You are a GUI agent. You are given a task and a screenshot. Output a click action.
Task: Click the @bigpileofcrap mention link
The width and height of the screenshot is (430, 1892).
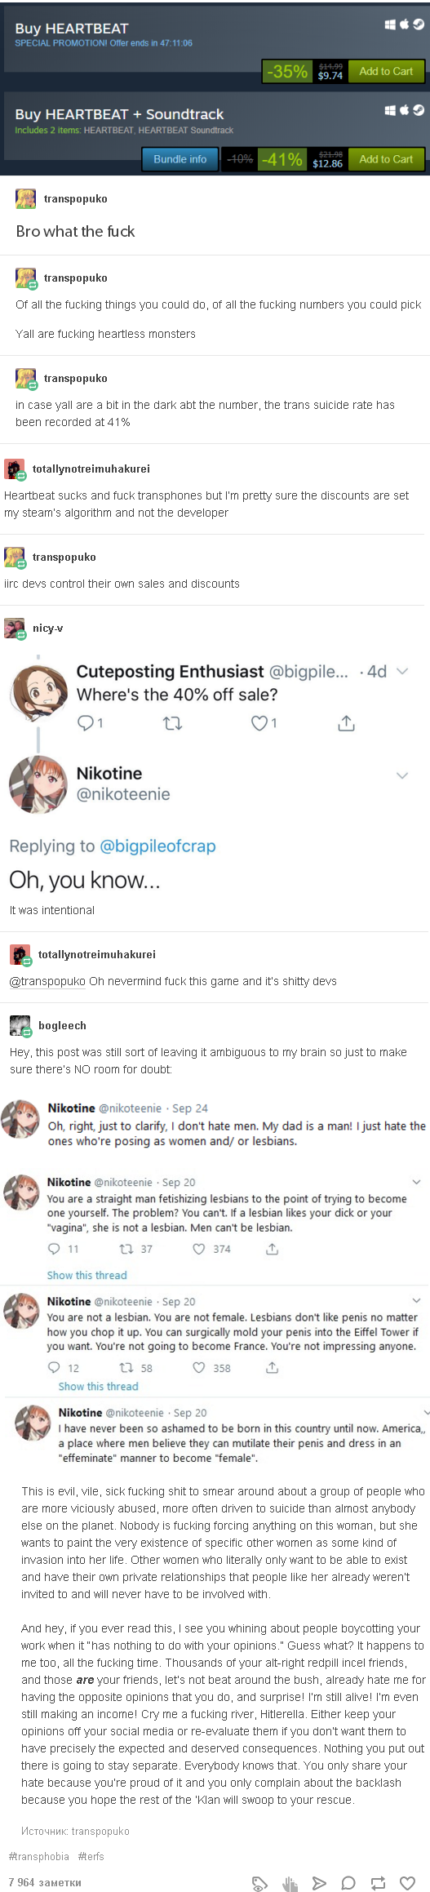157,846
